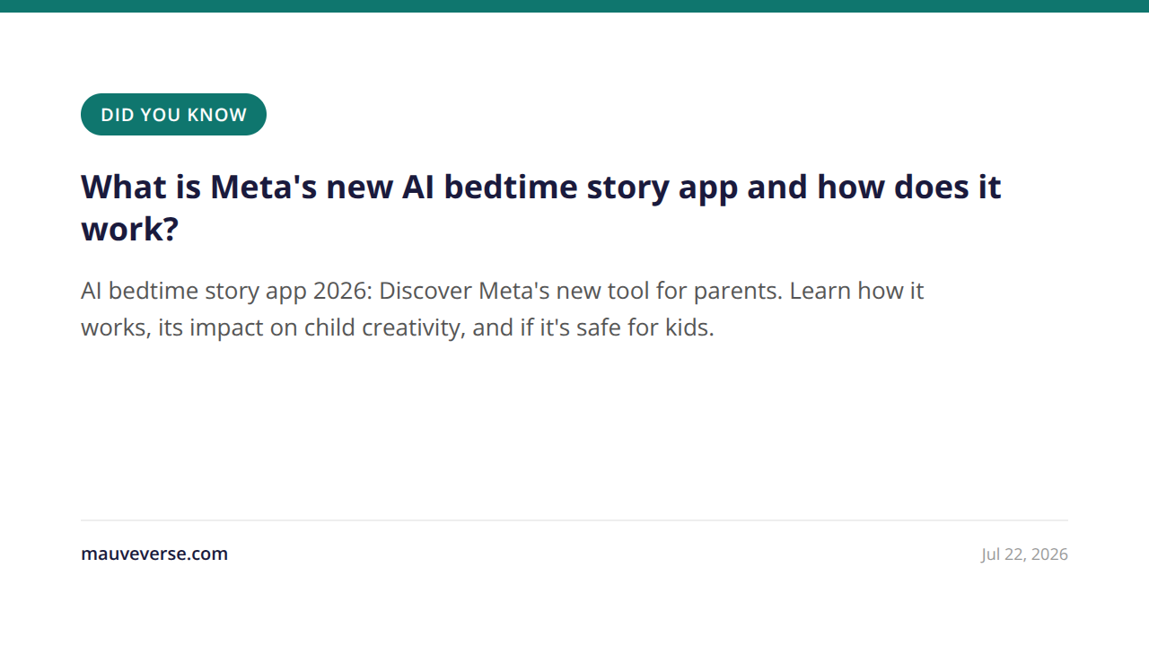Click the divider line above the footer
Image resolution: width=1149 pixels, height=646 pixels.
point(574,520)
